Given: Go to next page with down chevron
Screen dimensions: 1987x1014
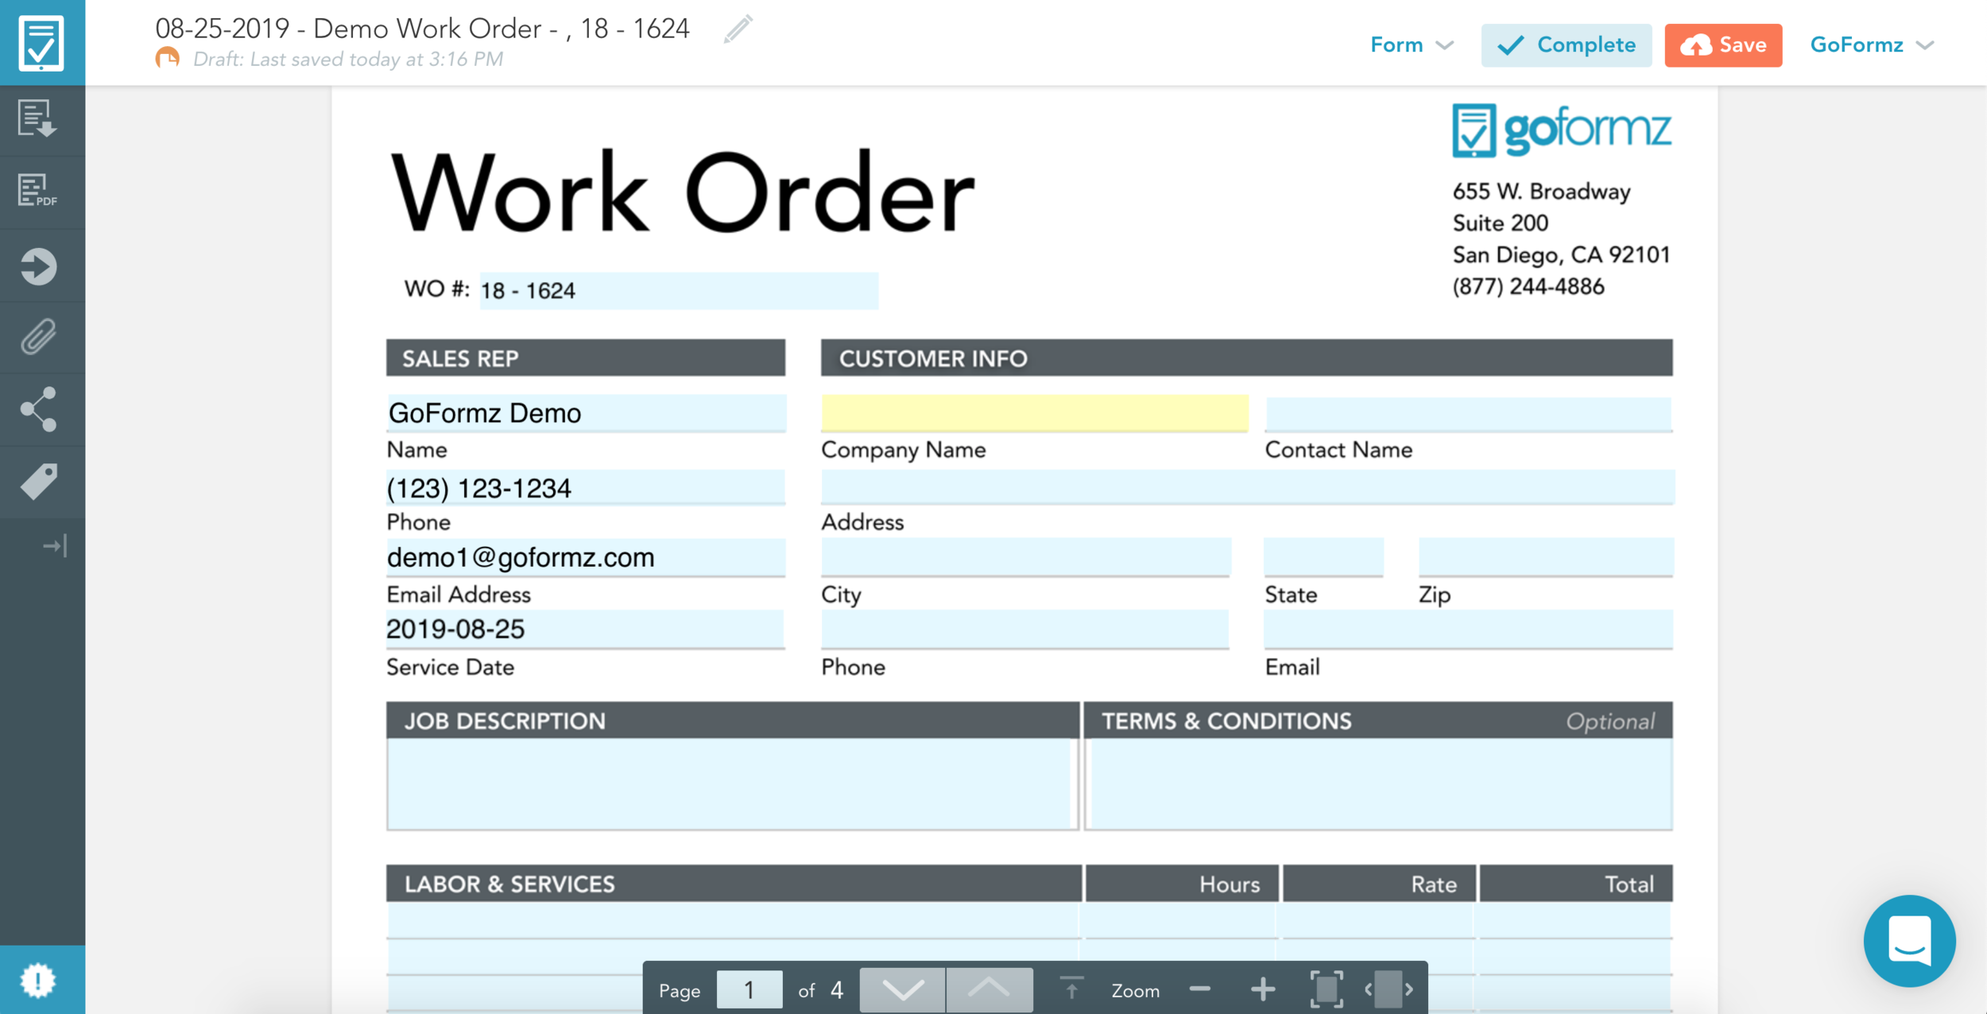Looking at the screenshot, I should [x=902, y=989].
